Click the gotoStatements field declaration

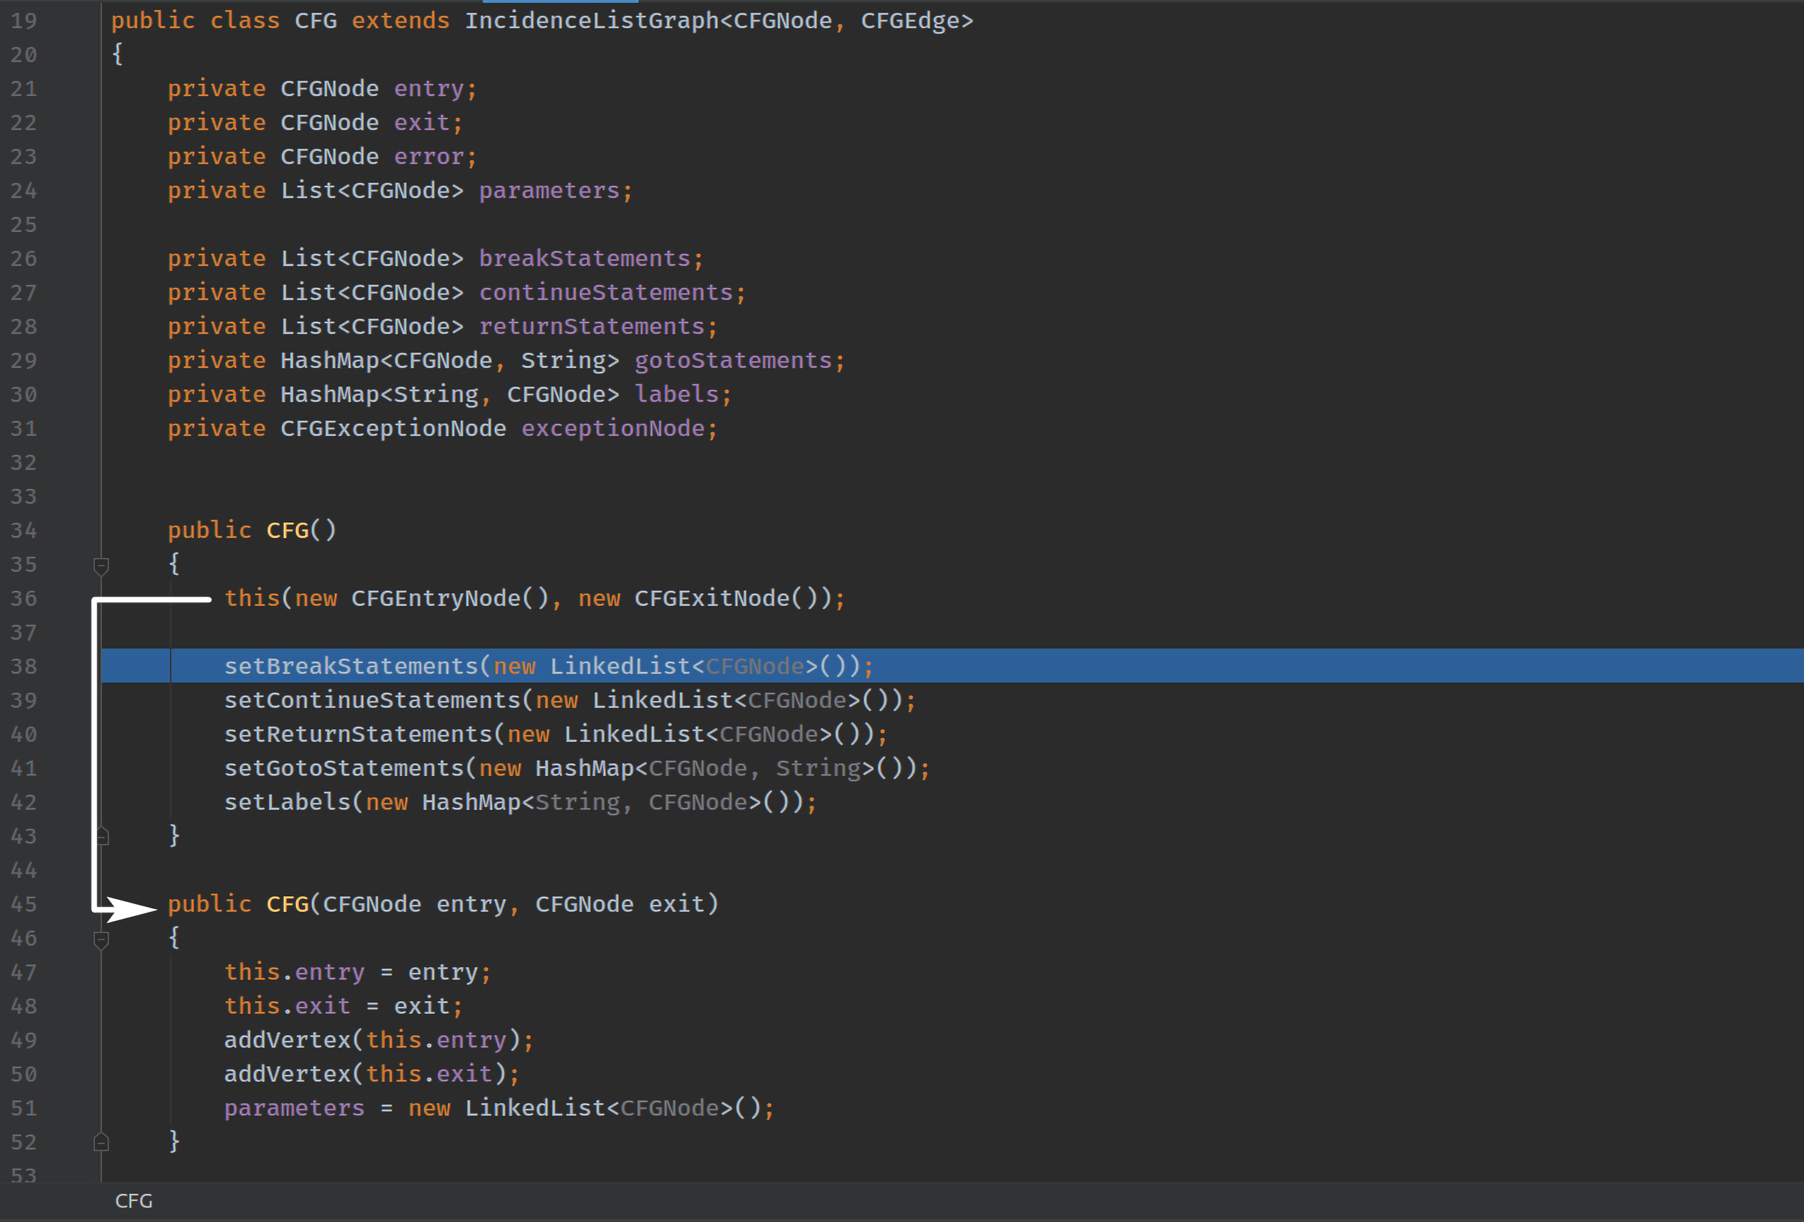coord(733,361)
